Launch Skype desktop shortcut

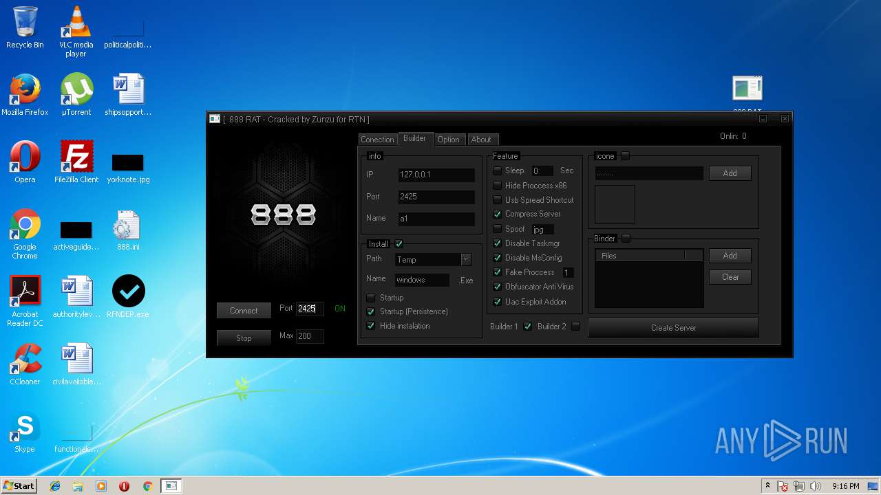tap(25, 432)
